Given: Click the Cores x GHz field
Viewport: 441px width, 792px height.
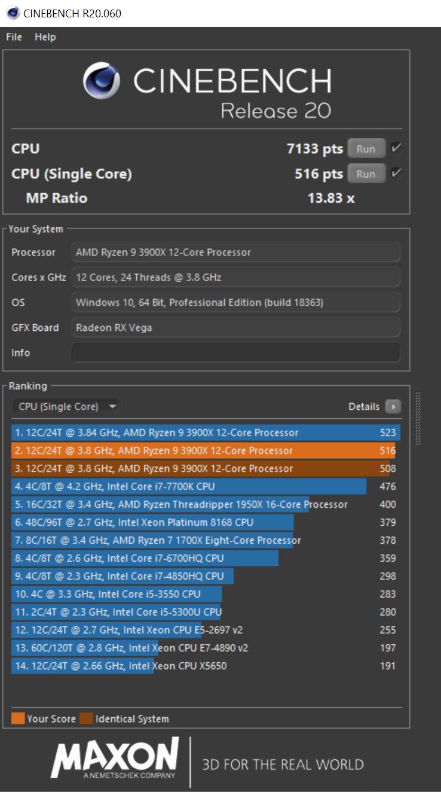Looking at the screenshot, I should tap(235, 278).
